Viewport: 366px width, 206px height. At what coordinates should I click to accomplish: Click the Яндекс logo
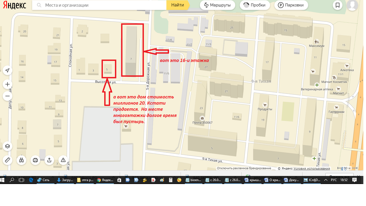click(14, 5)
